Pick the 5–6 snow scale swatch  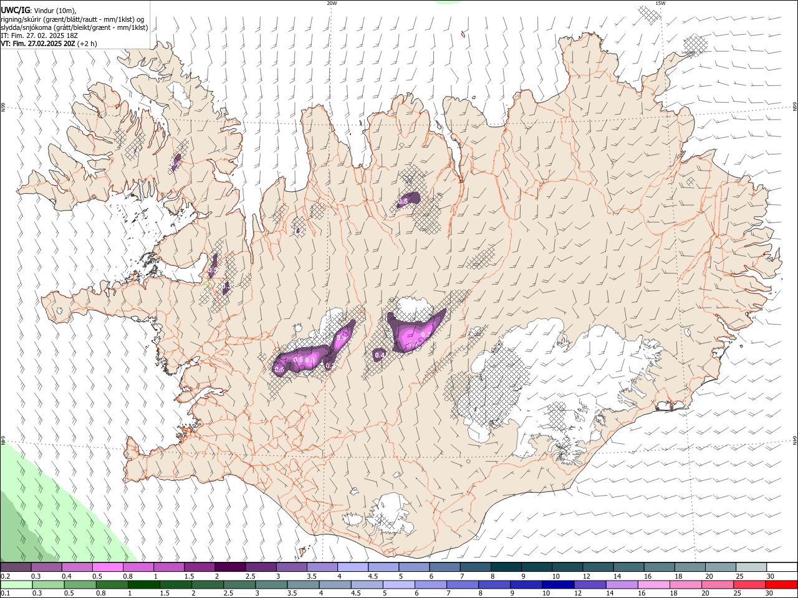[x=415, y=567]
